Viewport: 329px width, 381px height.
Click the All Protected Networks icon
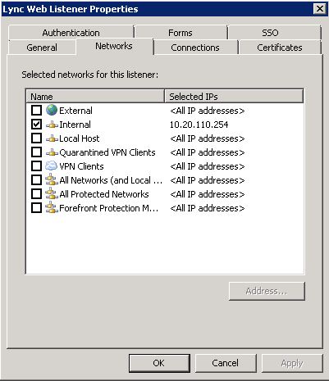coord(52,193)
